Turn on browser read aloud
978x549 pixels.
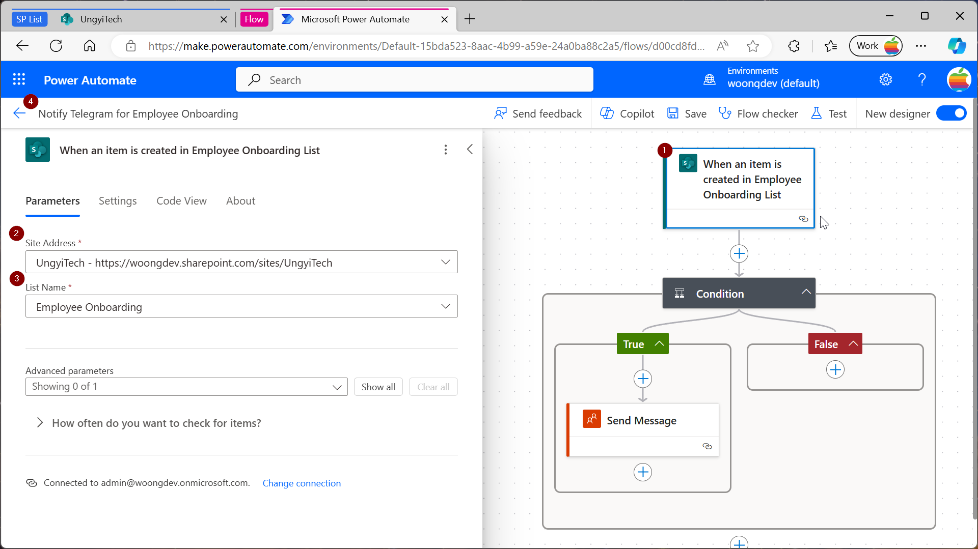coord(722,46)
